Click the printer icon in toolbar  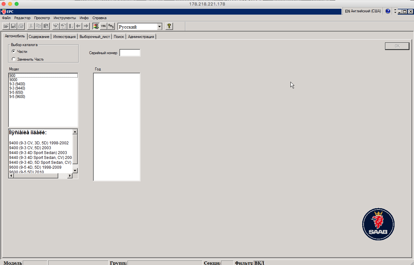[21, 26]
